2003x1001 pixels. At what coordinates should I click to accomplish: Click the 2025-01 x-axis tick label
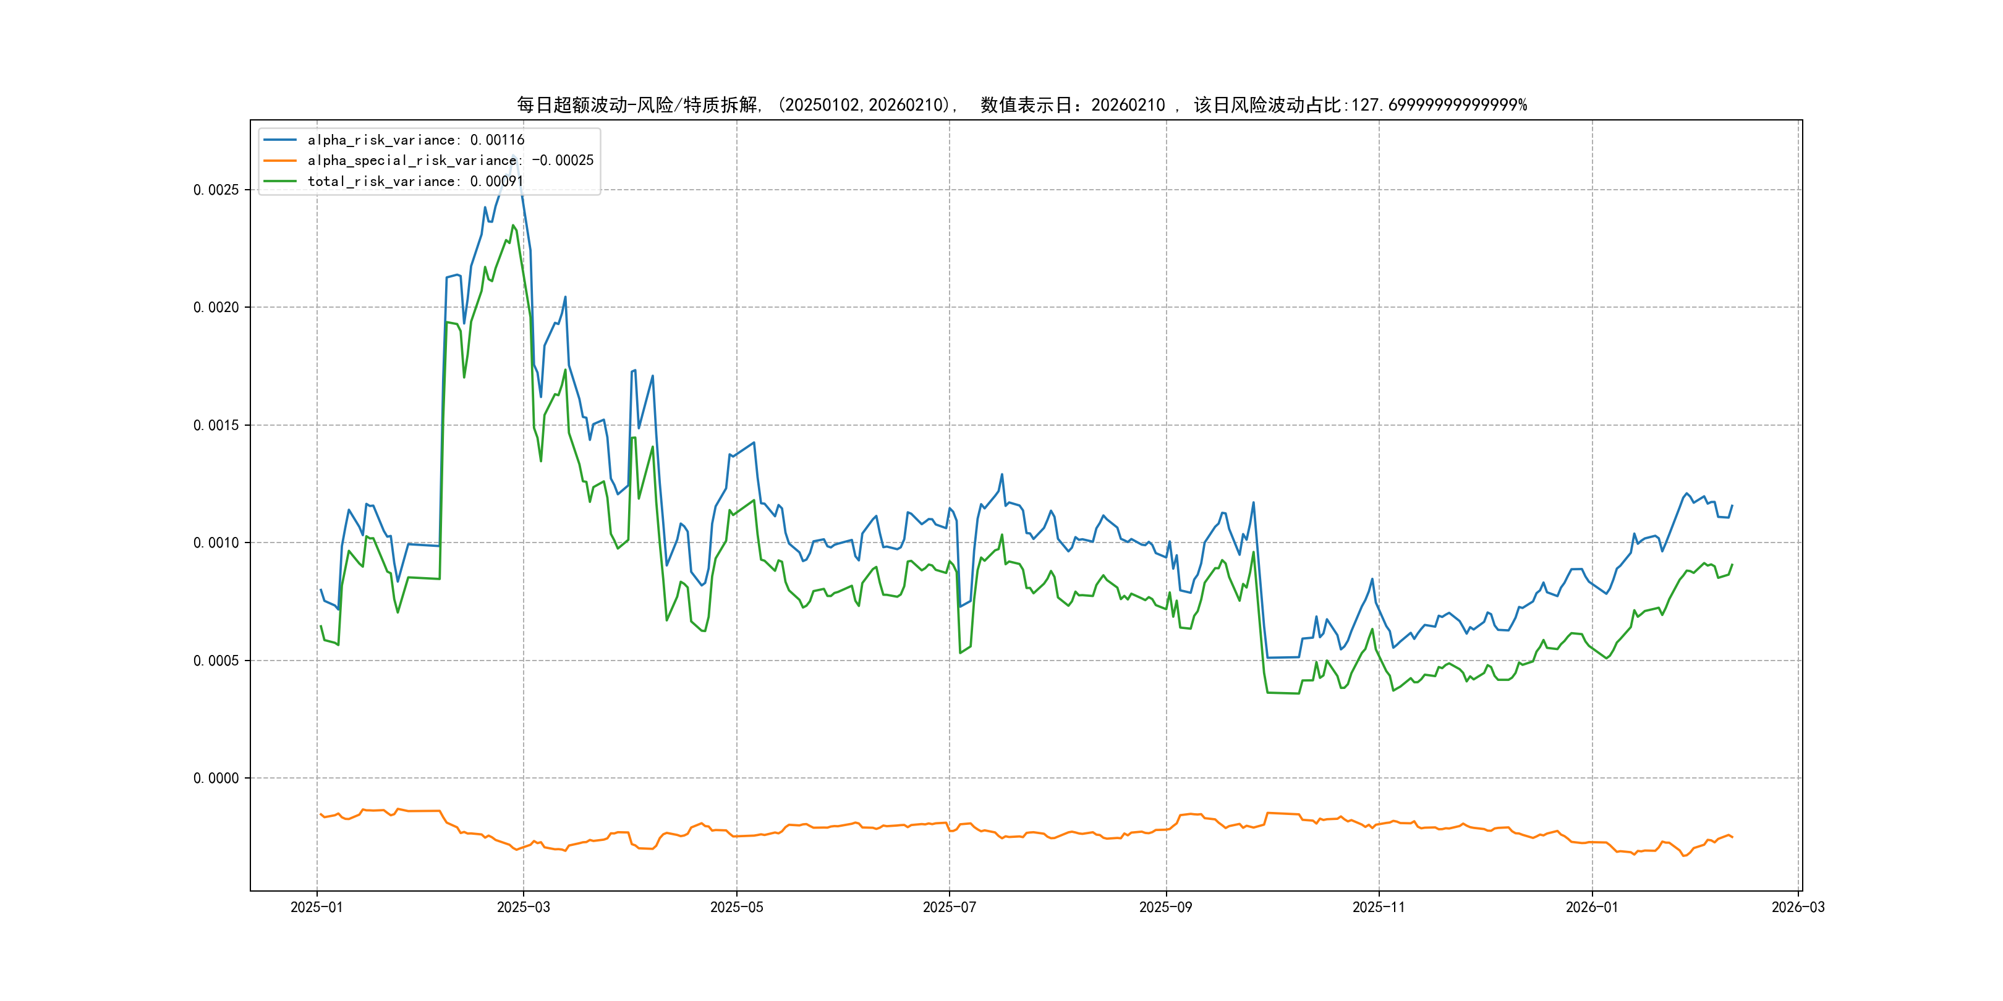pyautogui.click(x=317, y=907)
